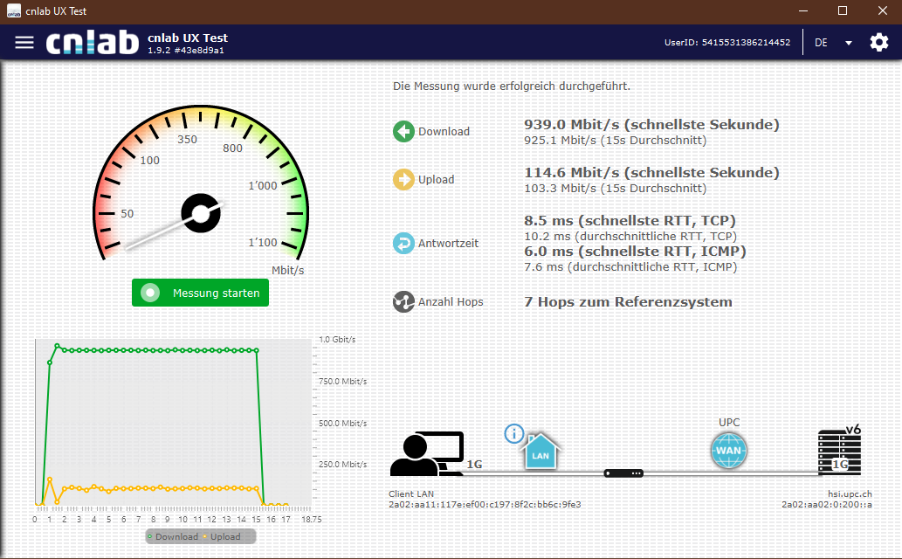Toggle Upload series in chart legend
The height and width of the screenshot is (559, 902).
tap(223, 536)
